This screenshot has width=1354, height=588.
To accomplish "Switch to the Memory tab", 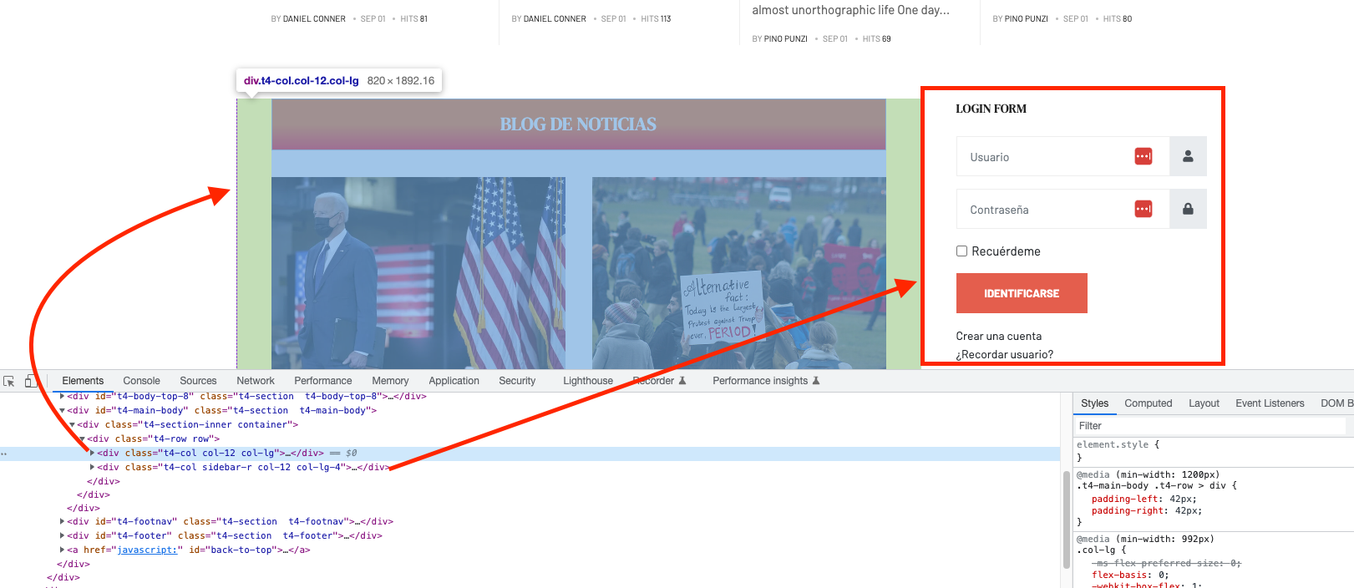I will (x=390, y=381).
